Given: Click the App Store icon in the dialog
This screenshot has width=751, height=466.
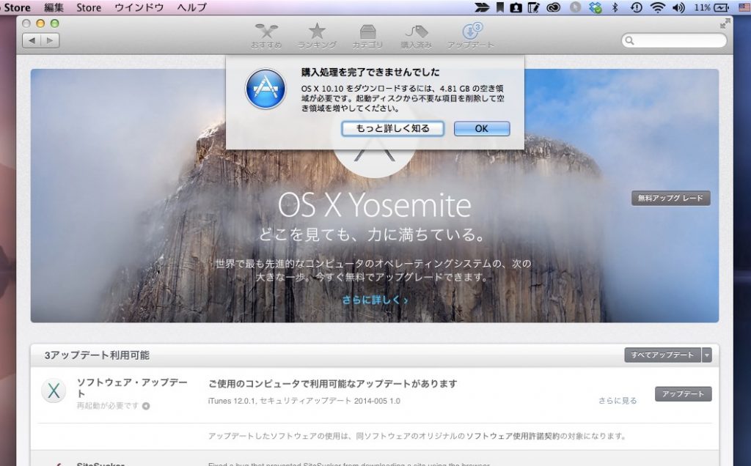Looking at the screenshot, I should click(265, 89).
